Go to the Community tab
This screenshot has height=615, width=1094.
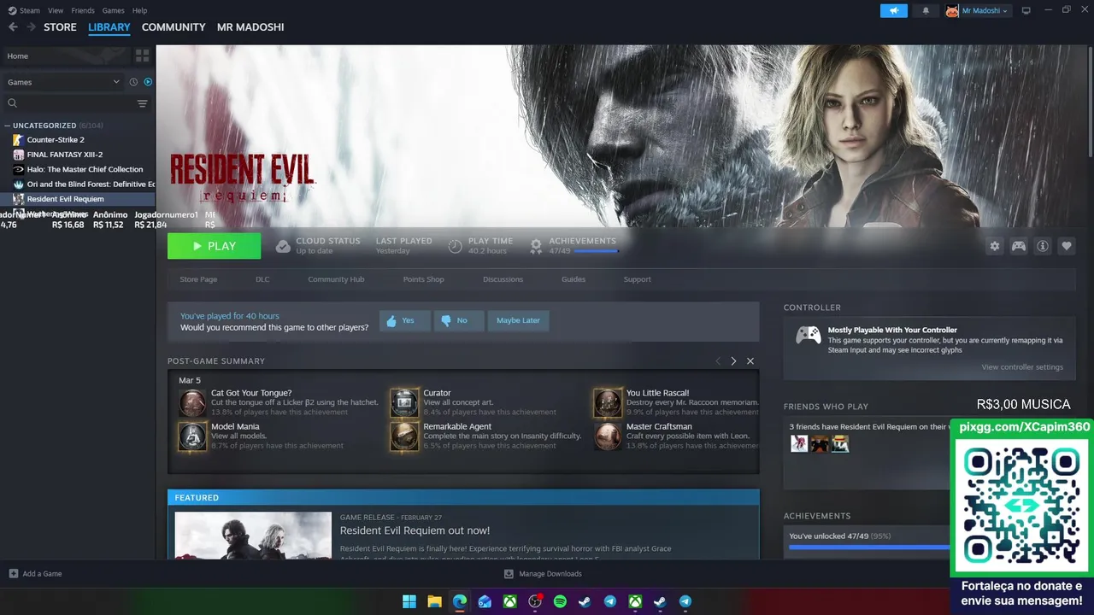tap(174, 27)
